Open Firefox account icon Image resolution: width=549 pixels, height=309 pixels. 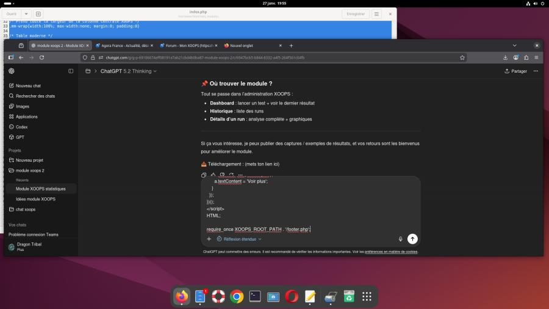515,57
